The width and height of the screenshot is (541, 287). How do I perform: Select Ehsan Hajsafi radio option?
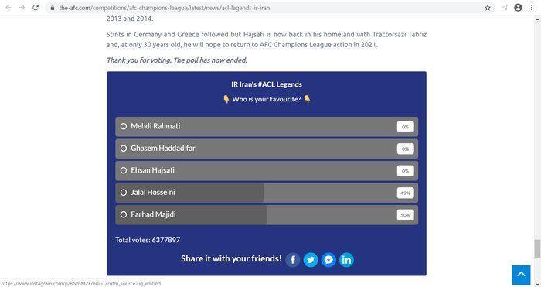pyautogui.click(x=124, y=171)
